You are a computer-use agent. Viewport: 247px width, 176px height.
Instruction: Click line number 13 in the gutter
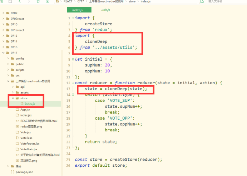(x=68, y=89)
